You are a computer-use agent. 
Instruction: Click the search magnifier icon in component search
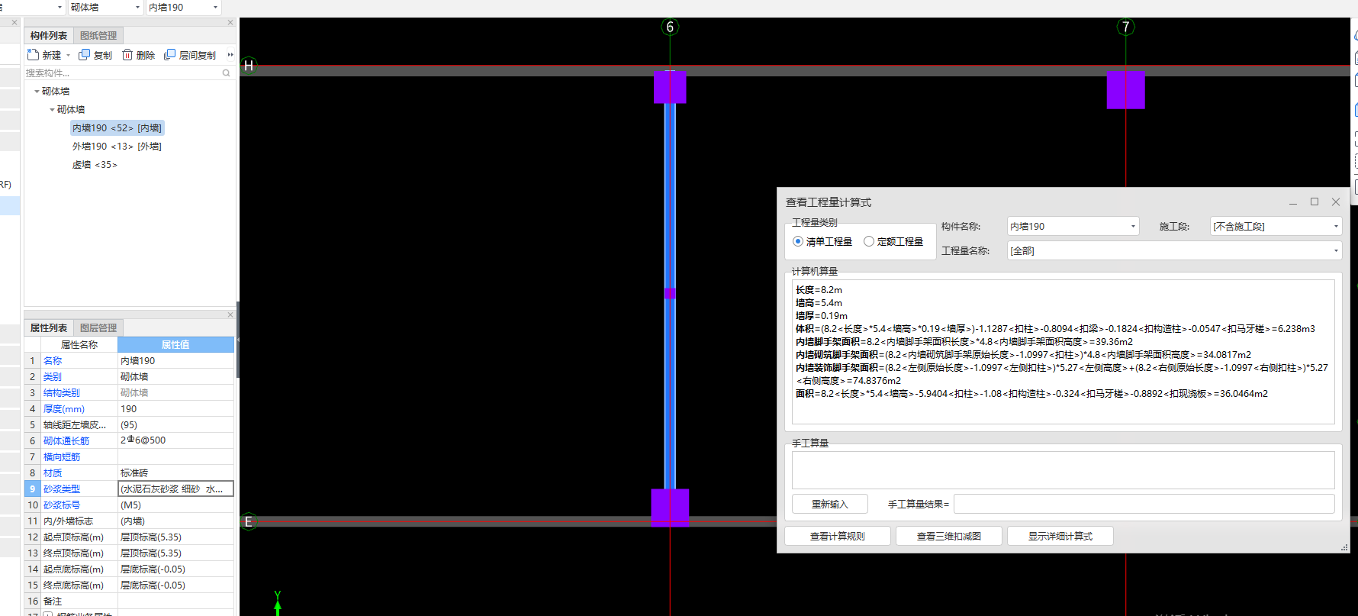[226, 73]
